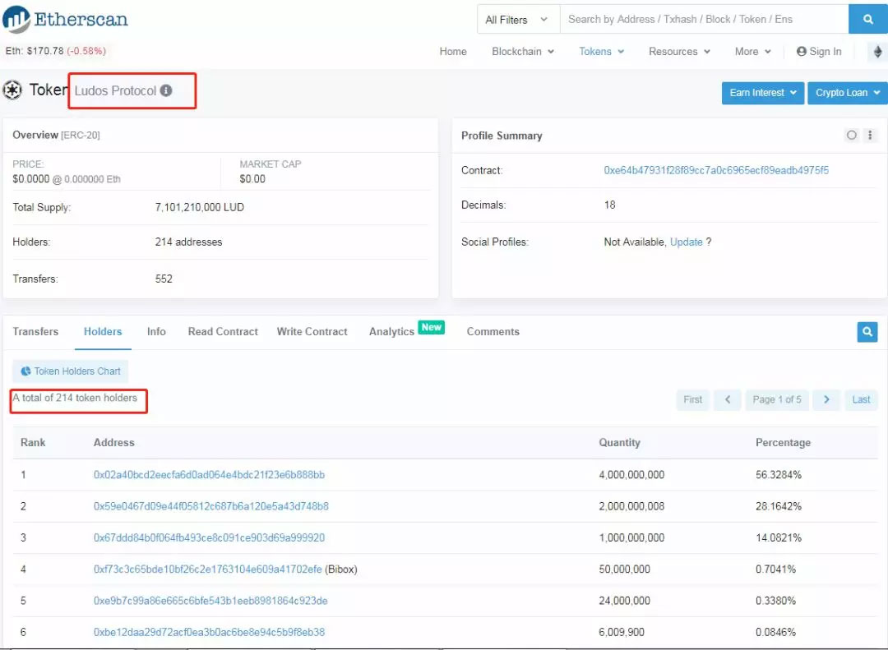Click the Last page button
This screenshot has height=650, width=888.
coord(861,399)
